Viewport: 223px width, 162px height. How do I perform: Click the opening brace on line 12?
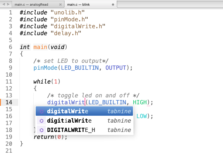[35, 88]
